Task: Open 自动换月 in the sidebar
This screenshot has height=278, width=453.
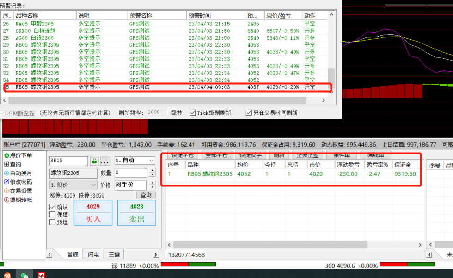Action: click(21, 173)
